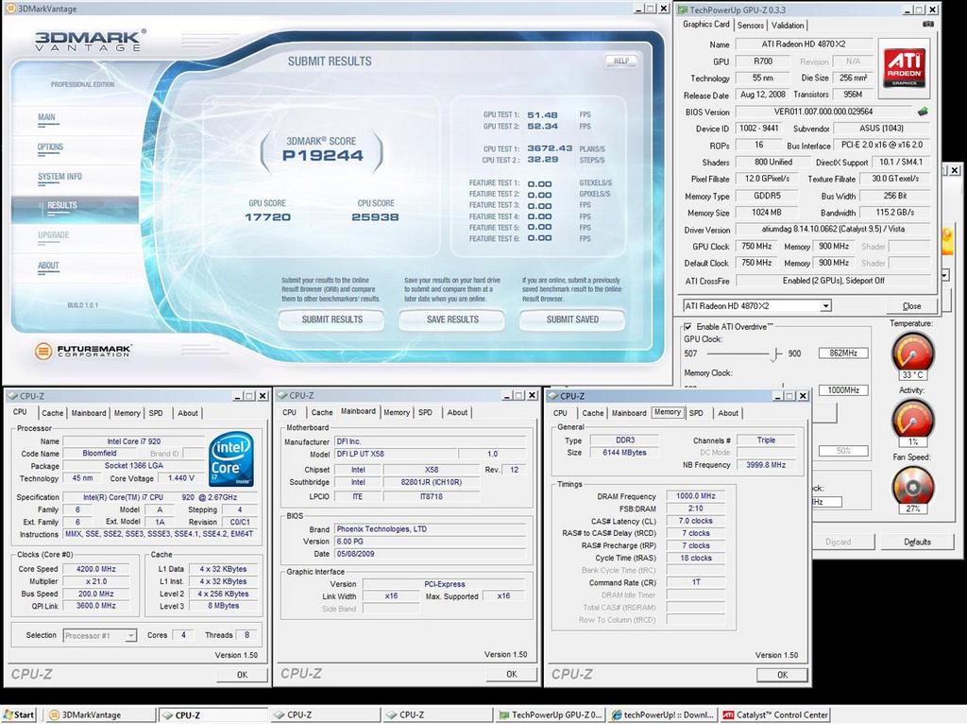Click the temperature gauge in Overdrive panel
The width and height of the screenshot is (967, 724).
pos(913,352)
